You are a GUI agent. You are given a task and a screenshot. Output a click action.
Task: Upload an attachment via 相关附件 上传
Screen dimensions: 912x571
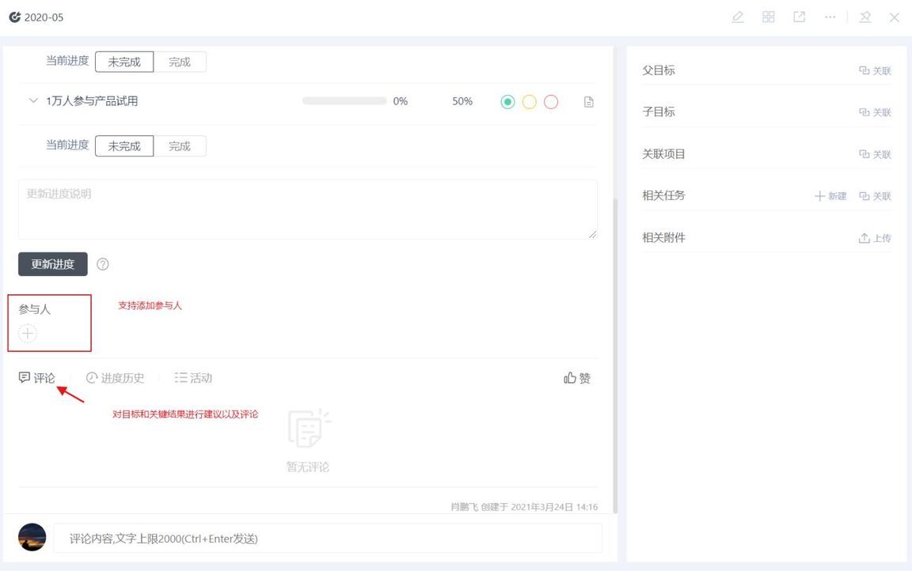pos(876,237)
